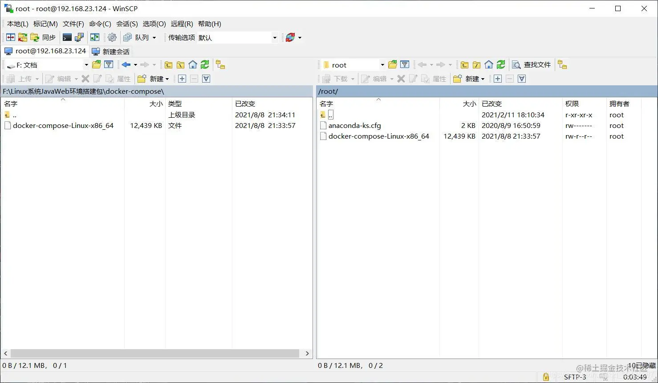The width and height of the screenshot is (658, 383).
Task: Open the 帮助(H) menu
Action: coord(210,24)
